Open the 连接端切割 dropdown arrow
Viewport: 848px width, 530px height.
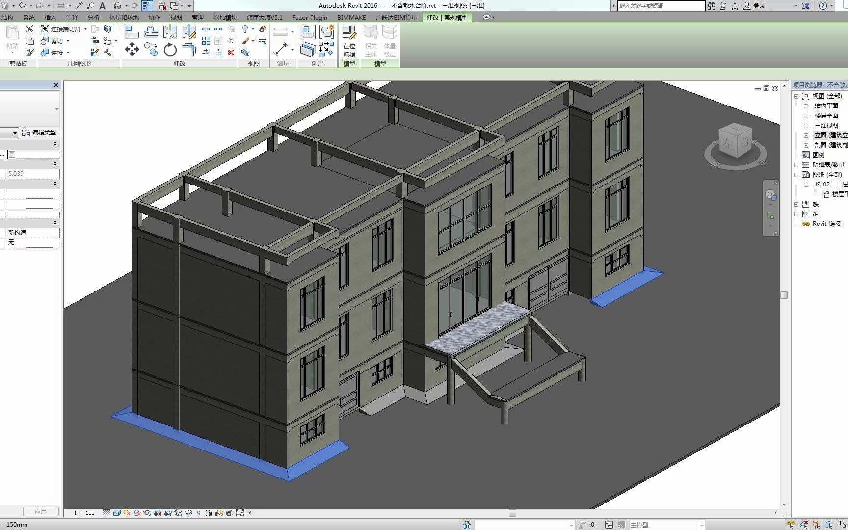(85, 29)
